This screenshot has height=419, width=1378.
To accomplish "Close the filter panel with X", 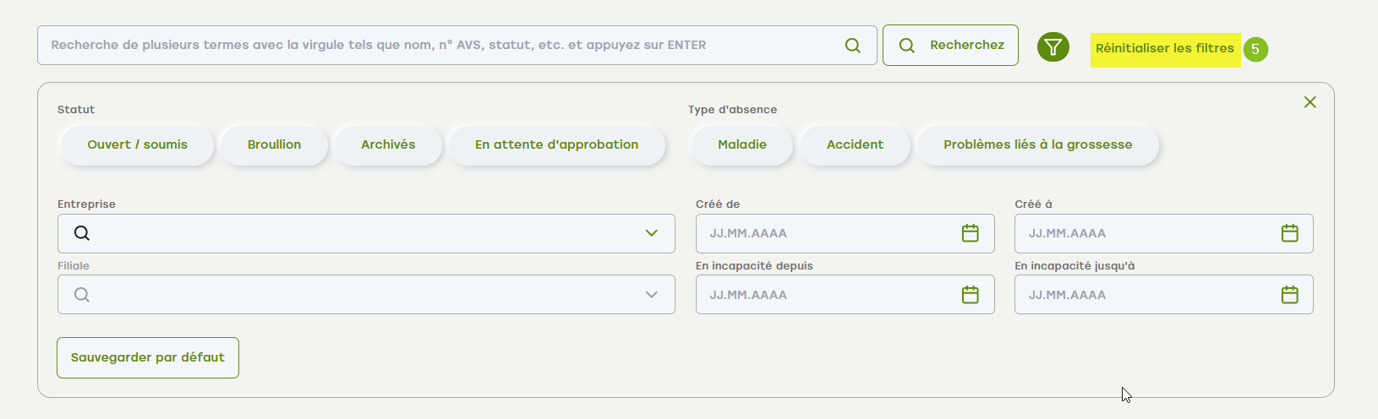I will pos(1310,102).
